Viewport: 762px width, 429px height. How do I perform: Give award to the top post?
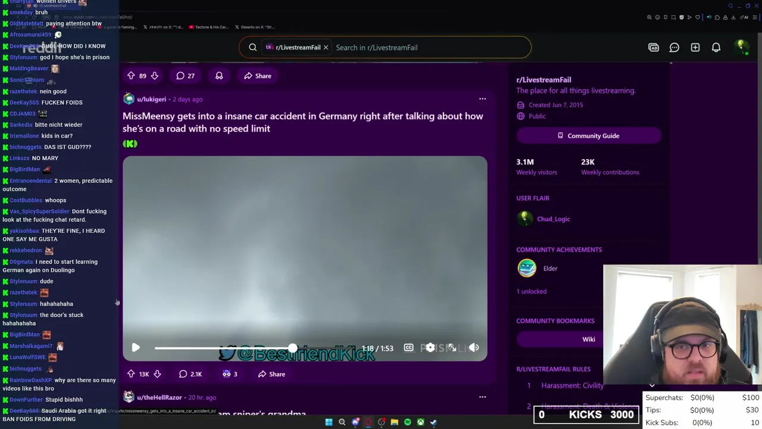click(x=219, y=76)
